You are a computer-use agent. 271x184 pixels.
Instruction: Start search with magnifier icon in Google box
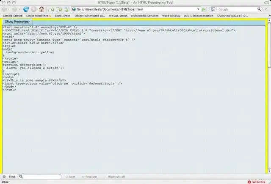point(259,9)
